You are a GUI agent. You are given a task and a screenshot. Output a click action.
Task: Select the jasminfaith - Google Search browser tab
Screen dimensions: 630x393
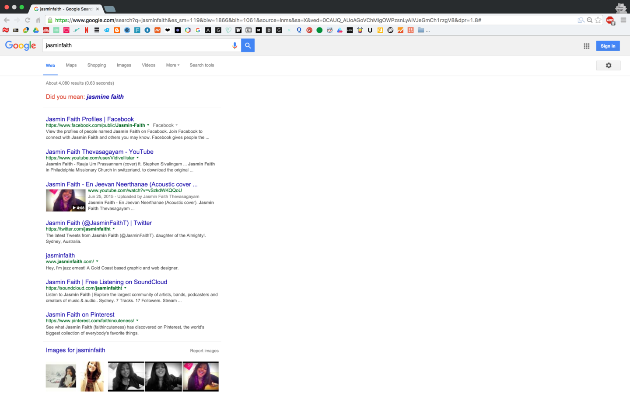tap(66, 9)
